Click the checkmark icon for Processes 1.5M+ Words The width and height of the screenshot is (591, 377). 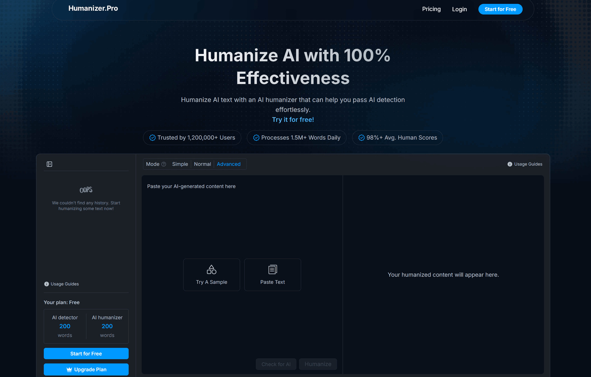(x=256, y=138)
